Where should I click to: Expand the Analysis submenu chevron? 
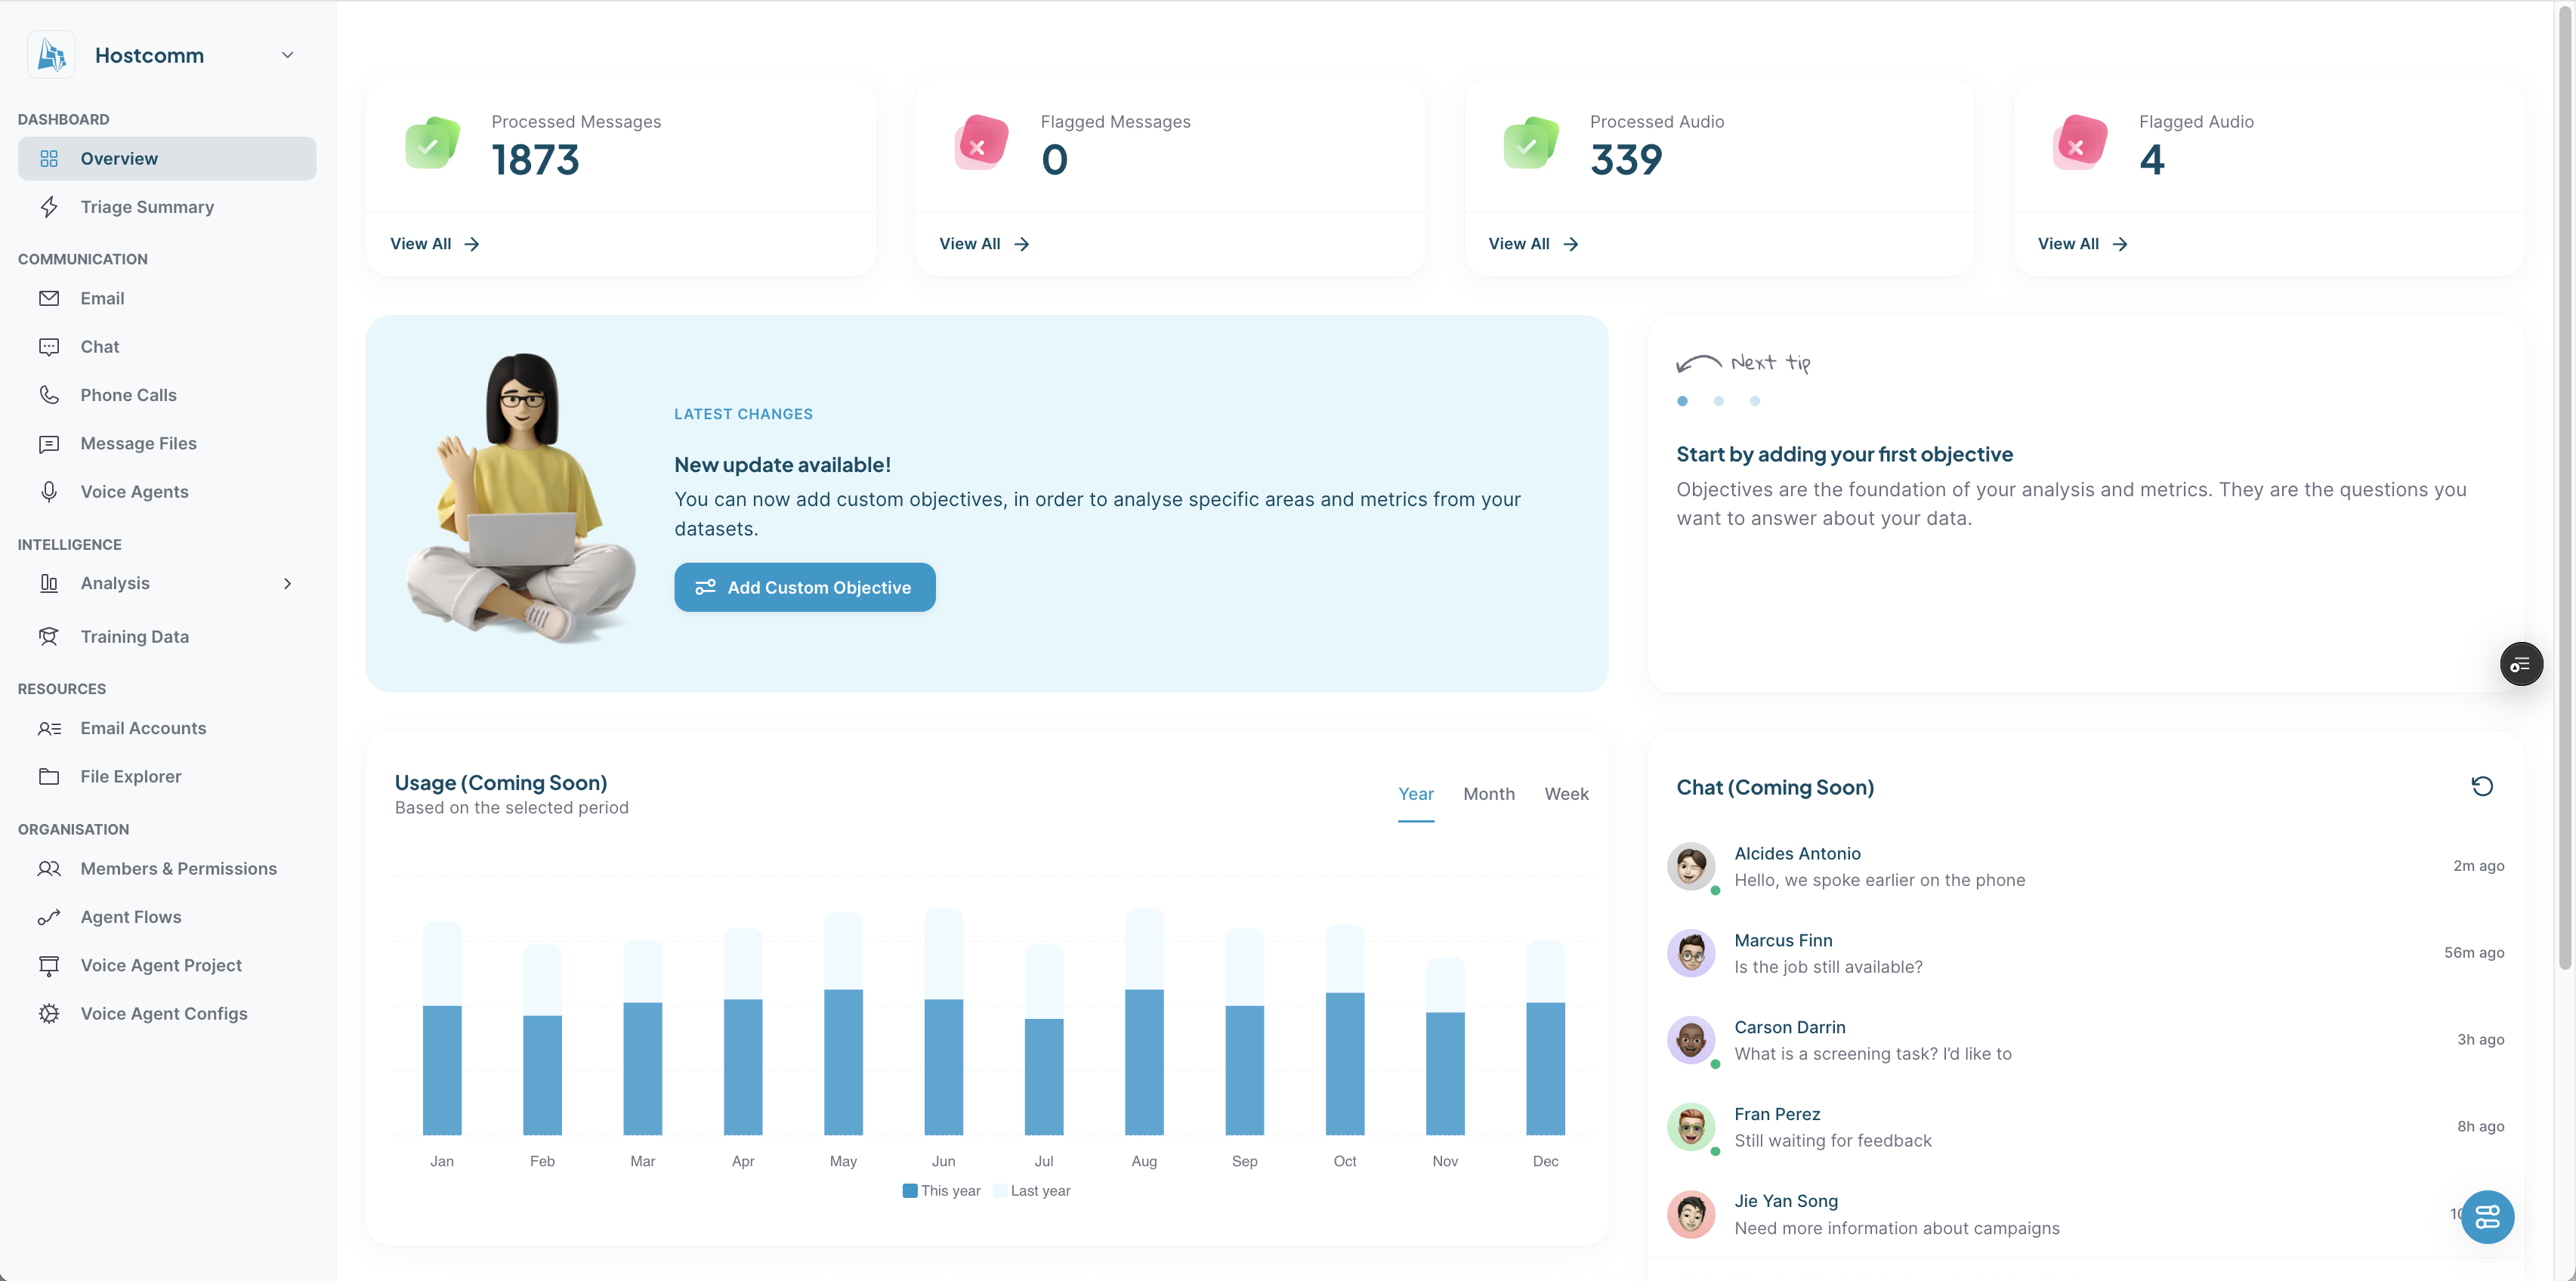pyautogui.click(x=287, y=583)
